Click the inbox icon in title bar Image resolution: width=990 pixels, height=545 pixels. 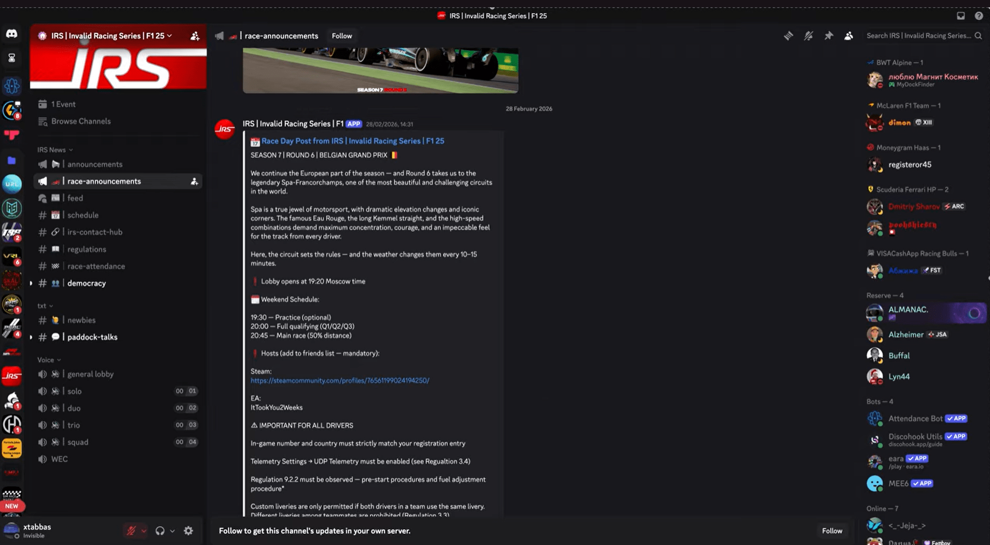[x=960, y=16]
